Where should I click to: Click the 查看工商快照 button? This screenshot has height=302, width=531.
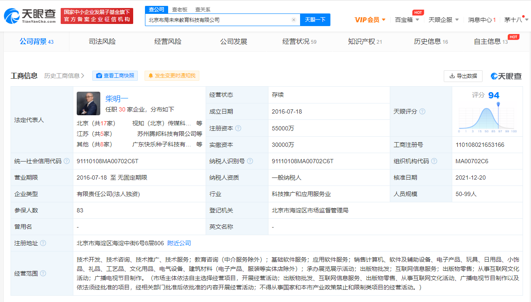115,76
